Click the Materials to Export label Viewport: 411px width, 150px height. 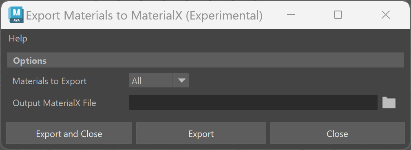click(50, 81)
